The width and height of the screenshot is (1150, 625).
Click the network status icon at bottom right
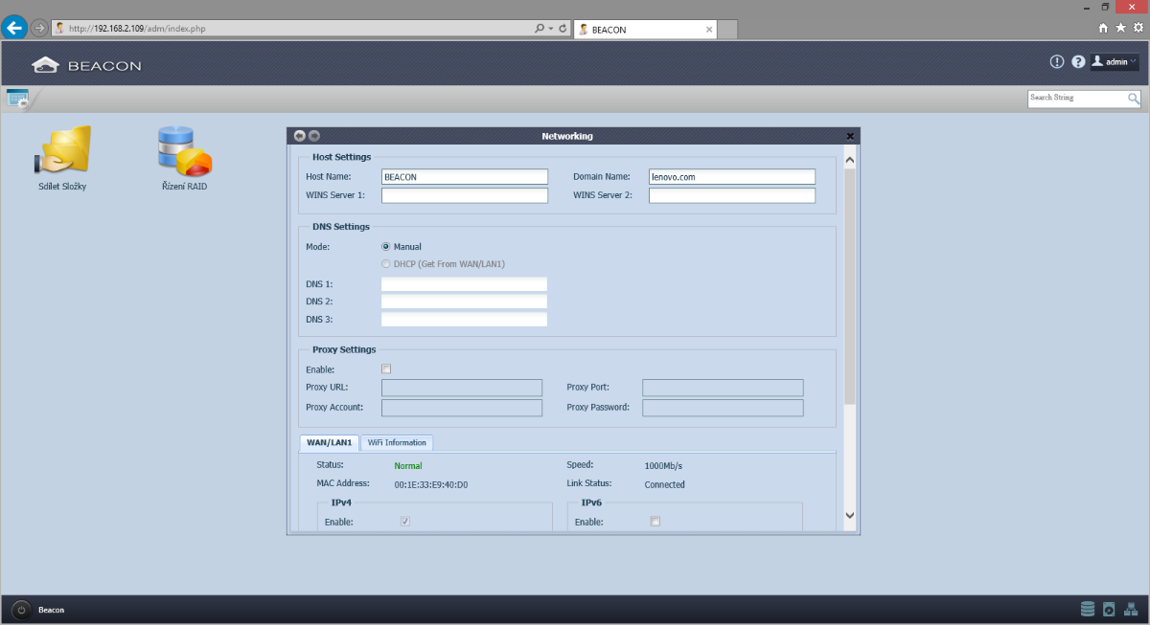click(1131, 609)
